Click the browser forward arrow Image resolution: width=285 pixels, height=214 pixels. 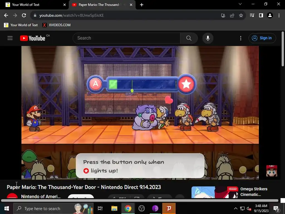click(15, 16)
